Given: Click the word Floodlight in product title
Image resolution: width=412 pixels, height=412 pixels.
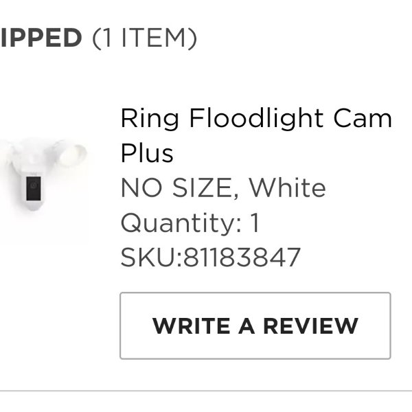Looking at the screenshot, I should [x=256, y=119].
